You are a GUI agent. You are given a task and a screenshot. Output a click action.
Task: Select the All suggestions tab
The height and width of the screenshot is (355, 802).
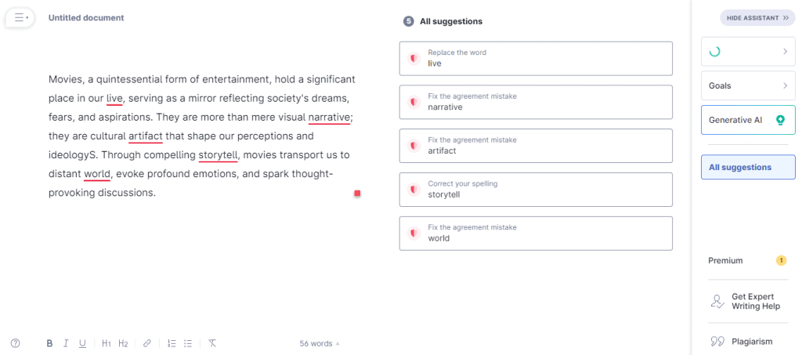coord(748,167)
